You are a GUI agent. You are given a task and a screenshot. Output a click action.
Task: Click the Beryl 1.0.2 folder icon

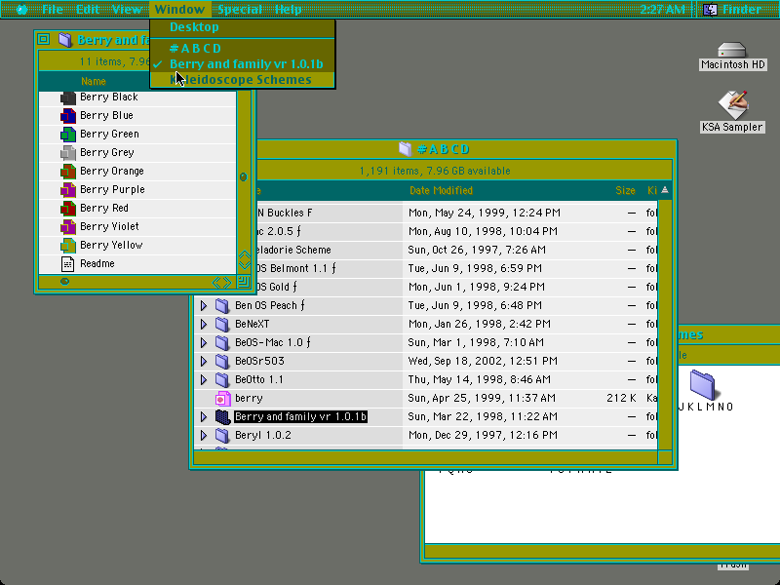[x=223, y=435]
